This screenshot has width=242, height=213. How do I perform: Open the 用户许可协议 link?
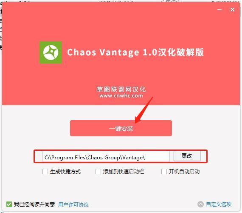click(x=73, y=204)
